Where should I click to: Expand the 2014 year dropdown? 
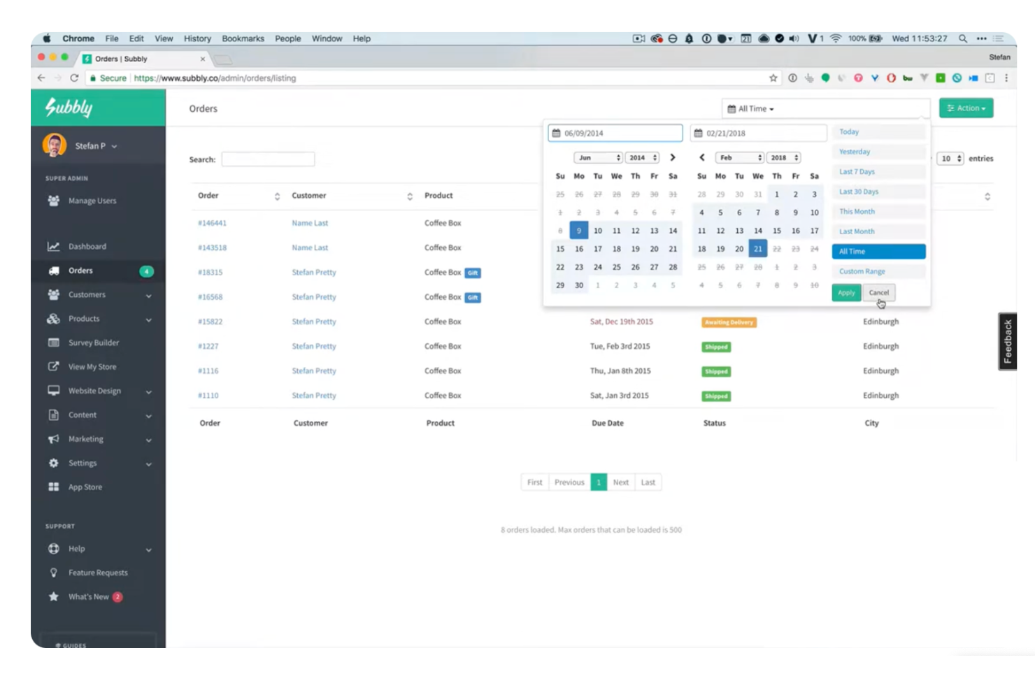tap(641, 157)
